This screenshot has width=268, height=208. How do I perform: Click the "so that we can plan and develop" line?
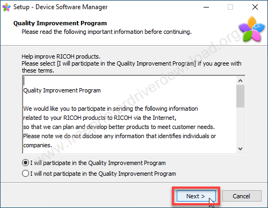click(x=119, y=127)
